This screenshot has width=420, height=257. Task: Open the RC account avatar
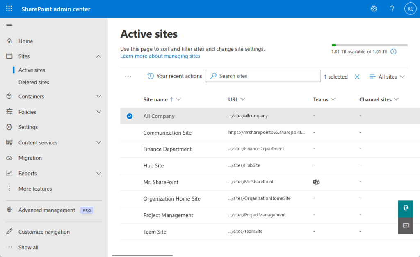(x=410, y=9)
